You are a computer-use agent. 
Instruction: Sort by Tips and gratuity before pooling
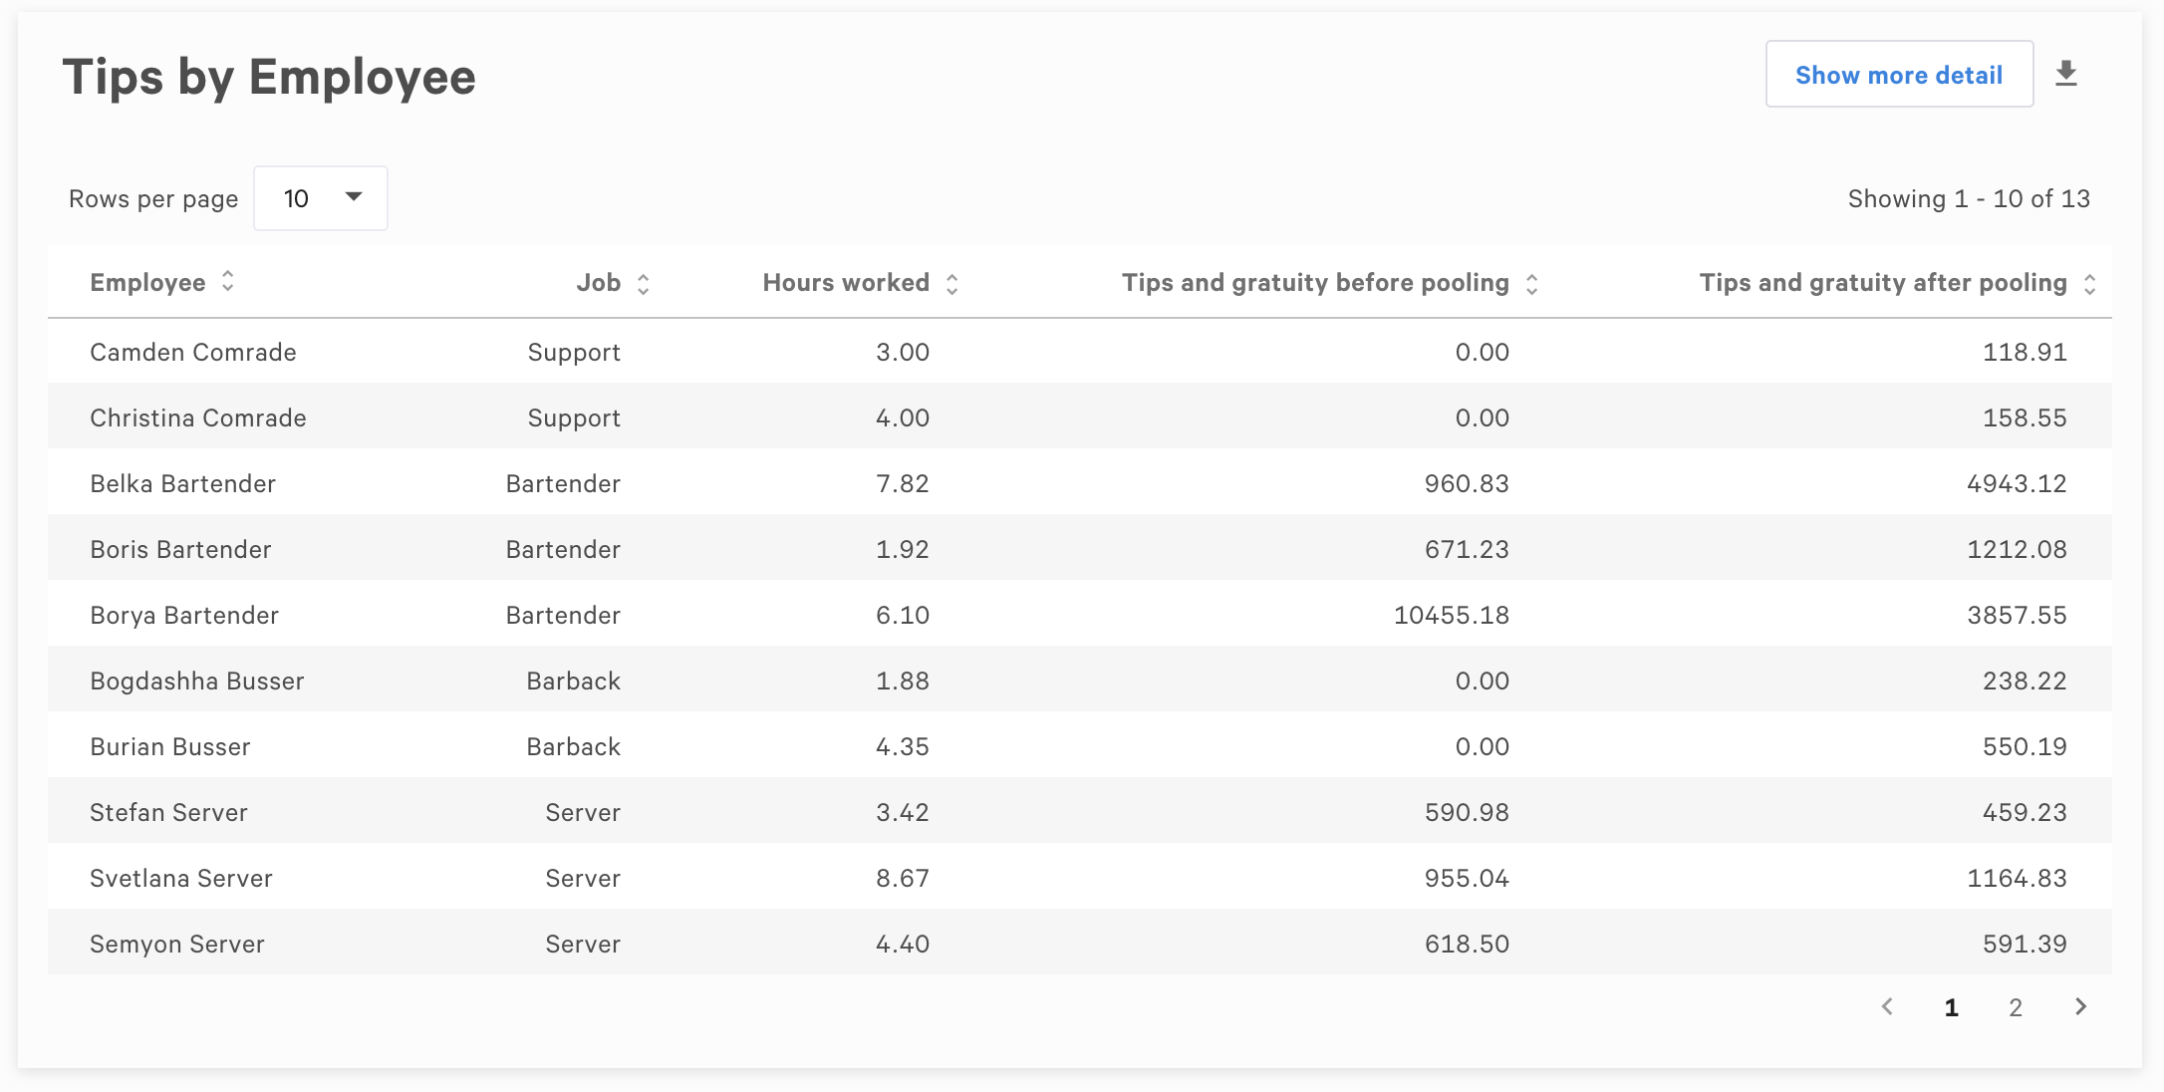(1531, 282)
